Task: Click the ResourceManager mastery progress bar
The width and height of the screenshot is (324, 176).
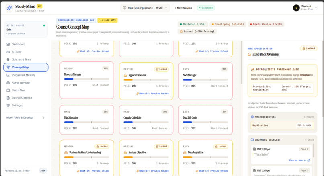Action: (87, 79)
